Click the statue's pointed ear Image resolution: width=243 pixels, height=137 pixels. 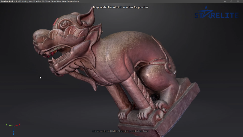tap(86, 15)
